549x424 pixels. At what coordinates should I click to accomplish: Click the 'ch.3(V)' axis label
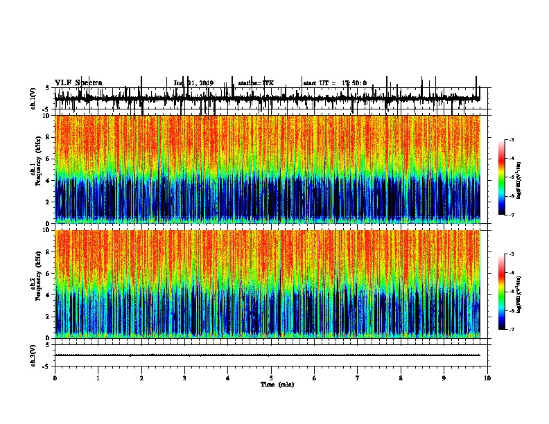pyautogui.click(x=33, y=355)
